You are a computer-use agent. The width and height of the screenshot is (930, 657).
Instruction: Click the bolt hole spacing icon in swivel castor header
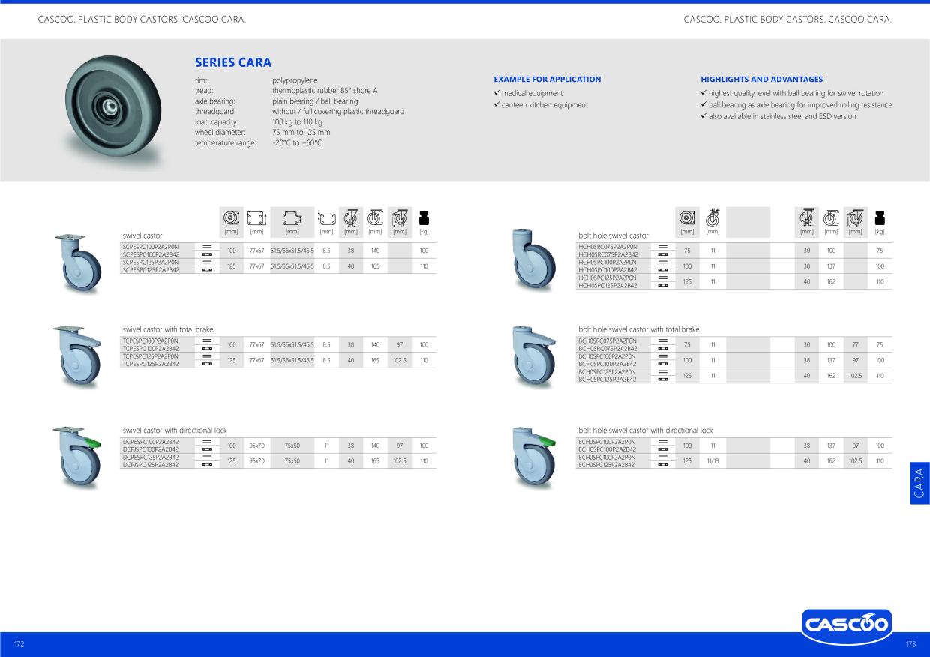[292, 218]
